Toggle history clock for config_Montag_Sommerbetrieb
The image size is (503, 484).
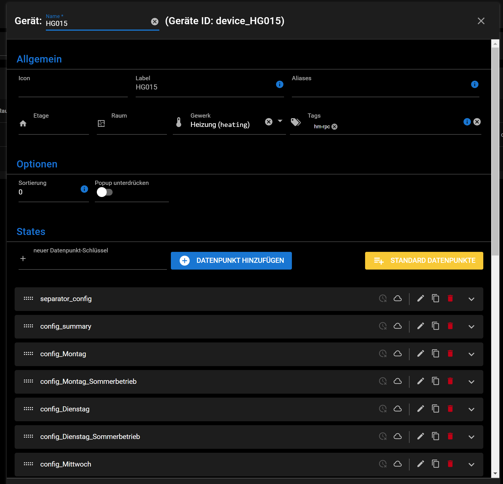[383, 381]
